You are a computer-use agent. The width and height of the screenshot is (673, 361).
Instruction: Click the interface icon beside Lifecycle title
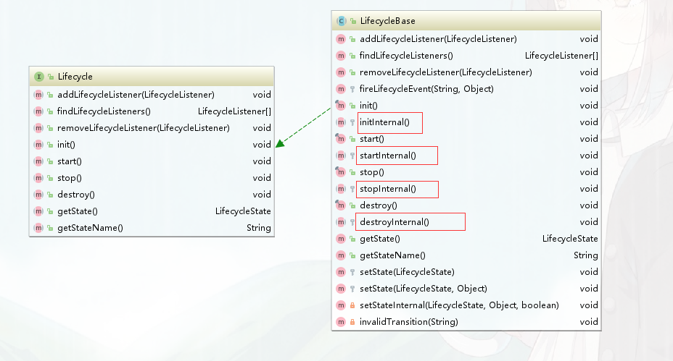(x=38, y=76)
